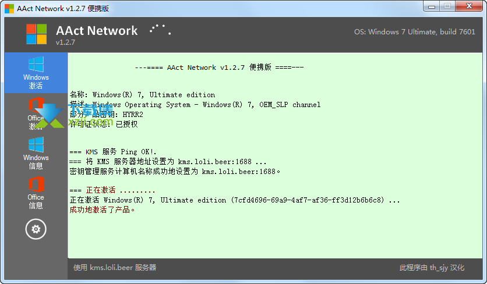487x284 pixels.
Task: Open the Windows 信息 sidebar icon
Action: click(x=36, y=153)
